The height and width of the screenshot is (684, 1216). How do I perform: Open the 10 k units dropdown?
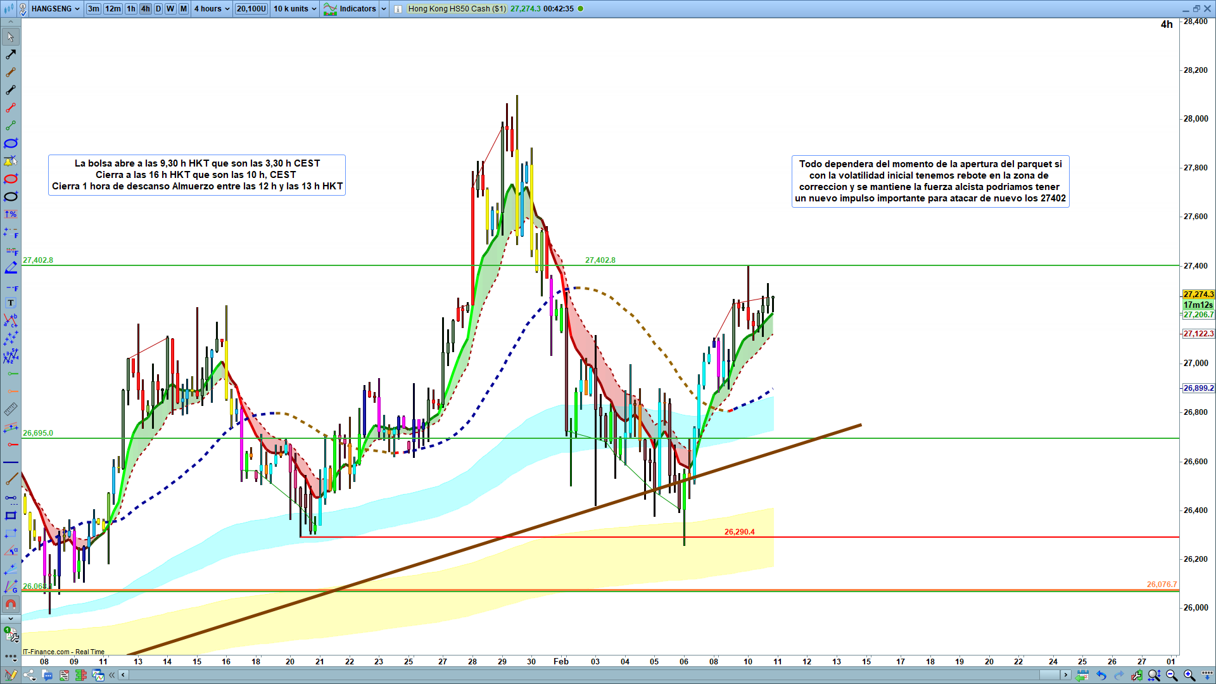pos(294,9)
